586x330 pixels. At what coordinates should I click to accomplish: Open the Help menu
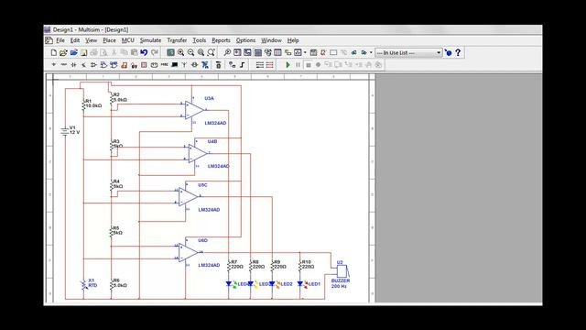point(293,40)
